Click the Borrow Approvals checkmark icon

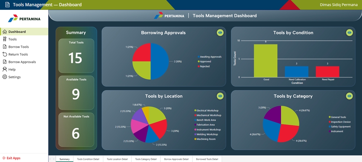pyautogui.click(x=5, y=62)
